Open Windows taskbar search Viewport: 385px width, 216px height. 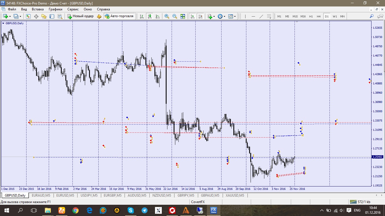pos(20,210)
